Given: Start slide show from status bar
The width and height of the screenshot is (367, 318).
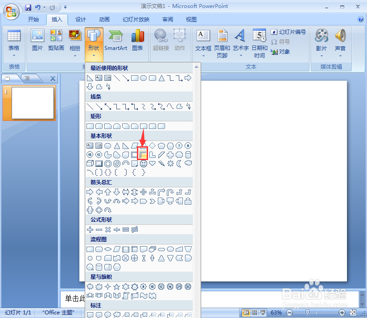Looking at the screenshot, I should (263, 313).
